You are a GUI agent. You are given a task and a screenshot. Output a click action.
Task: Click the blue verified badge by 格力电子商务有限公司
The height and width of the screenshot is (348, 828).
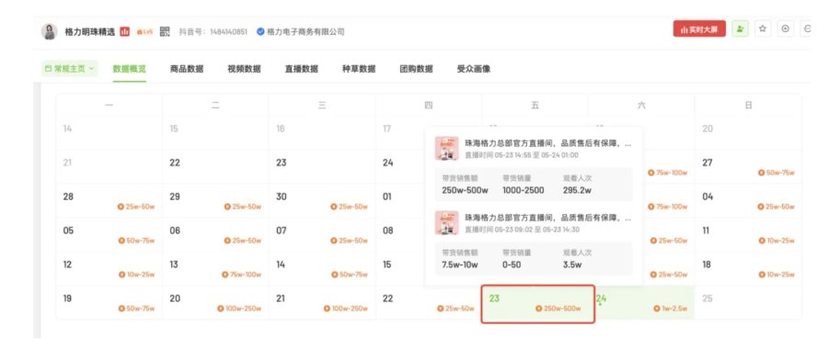pyautogui.click(x=260, y=31)
